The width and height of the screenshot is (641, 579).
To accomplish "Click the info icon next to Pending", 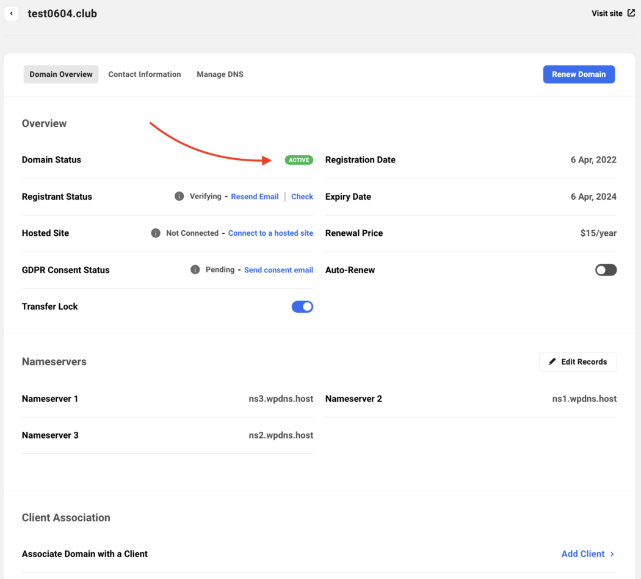I will [x=195, y=270].
